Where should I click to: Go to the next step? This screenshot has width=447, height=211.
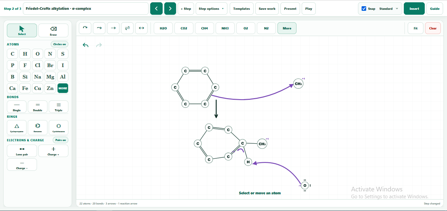point(170,9)
